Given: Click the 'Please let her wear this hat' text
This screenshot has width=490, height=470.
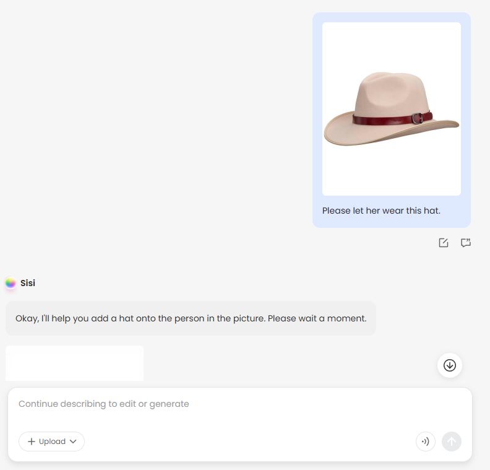Looking at the screenshot, I should pyautogui.click(x=381, y=211).
